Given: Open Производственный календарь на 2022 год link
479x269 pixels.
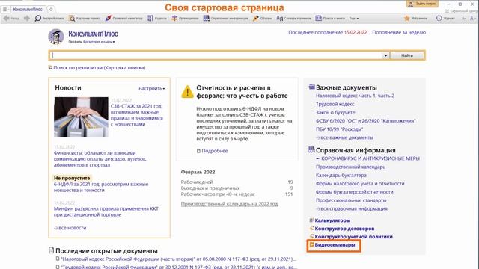Looking at the screenshot, I should 229,204.
